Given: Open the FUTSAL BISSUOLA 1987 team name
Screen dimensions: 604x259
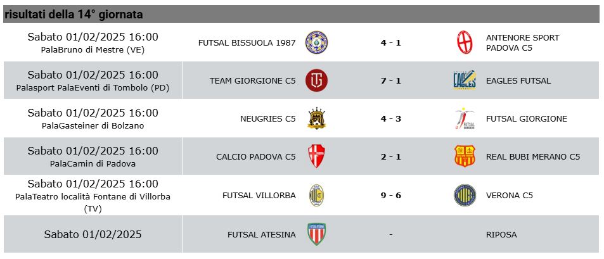Looking at the screenshot, I should 247,42.
